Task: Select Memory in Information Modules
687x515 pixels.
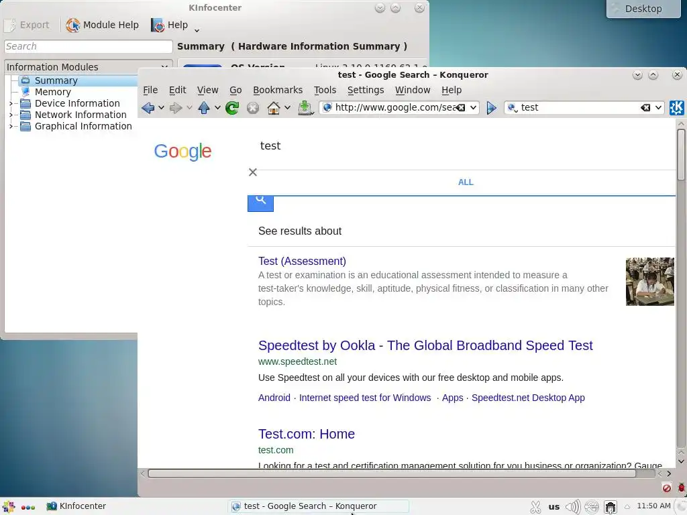Action: 52,92
